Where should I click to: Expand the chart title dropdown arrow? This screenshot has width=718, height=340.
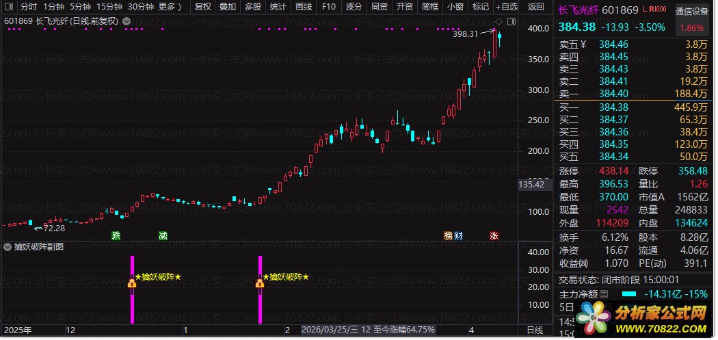[x=127, y=21]
